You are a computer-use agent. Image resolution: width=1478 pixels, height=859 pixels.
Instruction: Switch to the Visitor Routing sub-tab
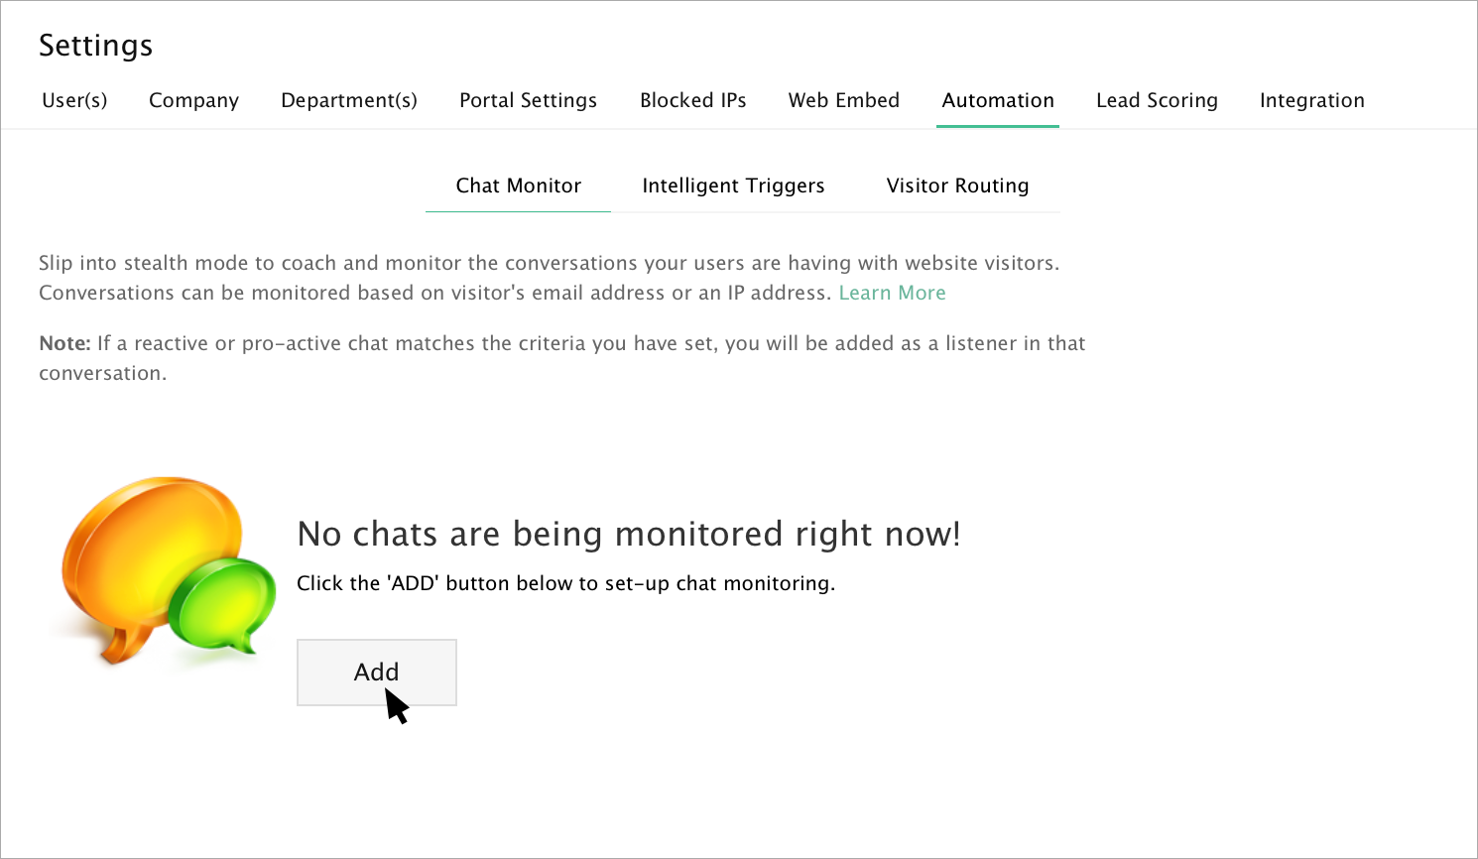click(x=957, y=185)
